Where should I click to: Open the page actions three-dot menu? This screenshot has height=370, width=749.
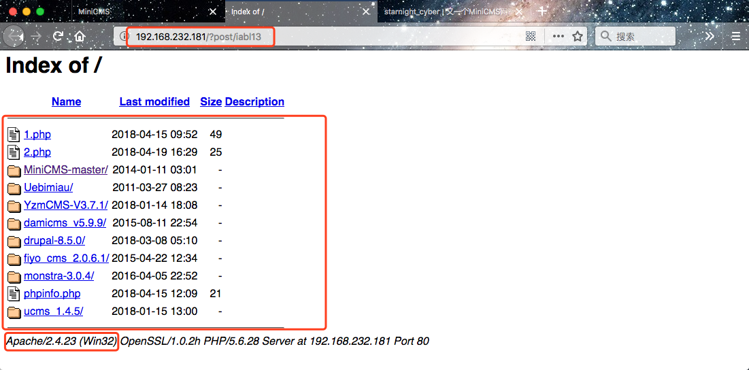point(559,36)
